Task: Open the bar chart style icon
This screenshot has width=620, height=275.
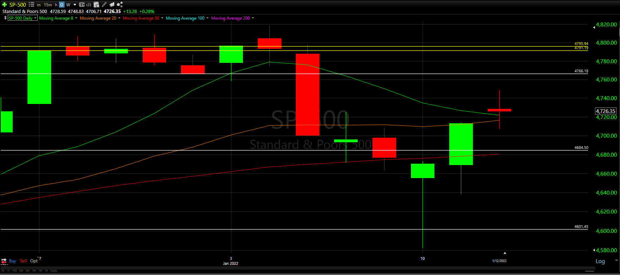Action: (89, 5)
